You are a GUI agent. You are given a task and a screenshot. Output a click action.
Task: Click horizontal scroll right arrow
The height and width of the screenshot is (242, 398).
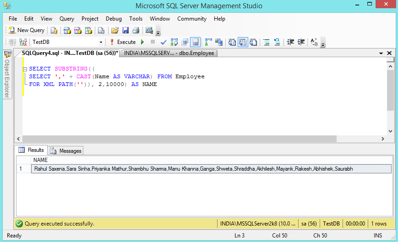pos(383,139)
